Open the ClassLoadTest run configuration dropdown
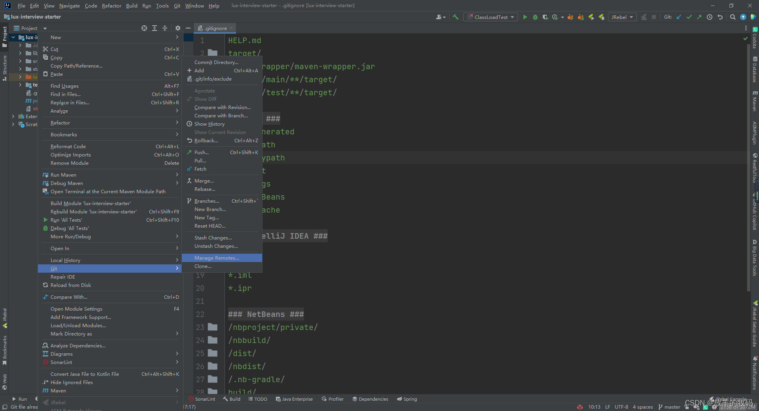 pos(490,17)
